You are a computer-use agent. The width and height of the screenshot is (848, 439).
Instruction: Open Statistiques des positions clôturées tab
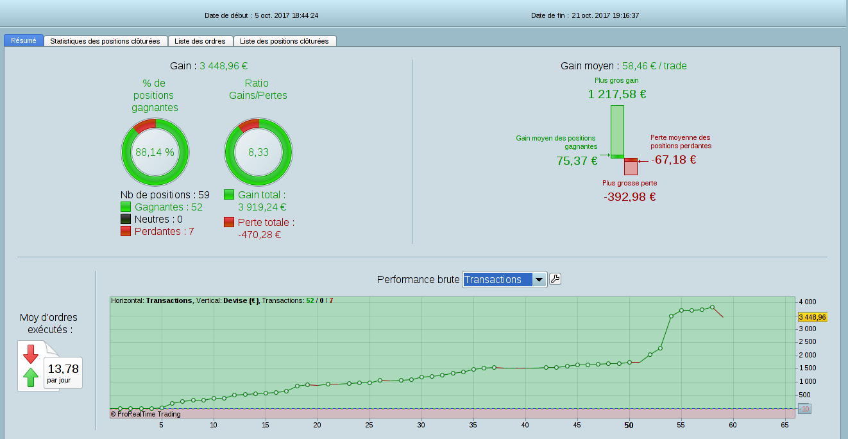[105, 41]
